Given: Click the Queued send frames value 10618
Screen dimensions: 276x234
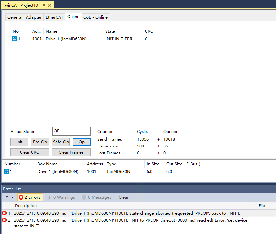Looking at the screenshot, I should coord(169,139).
